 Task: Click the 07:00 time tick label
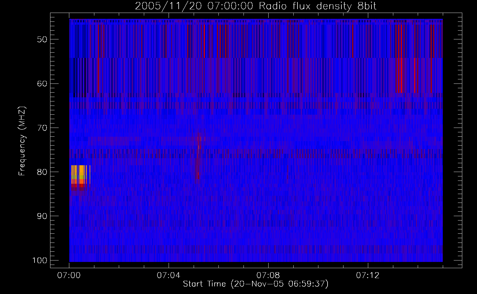[69, 275]
